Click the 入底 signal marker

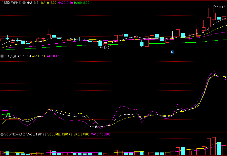click(94, 126)
